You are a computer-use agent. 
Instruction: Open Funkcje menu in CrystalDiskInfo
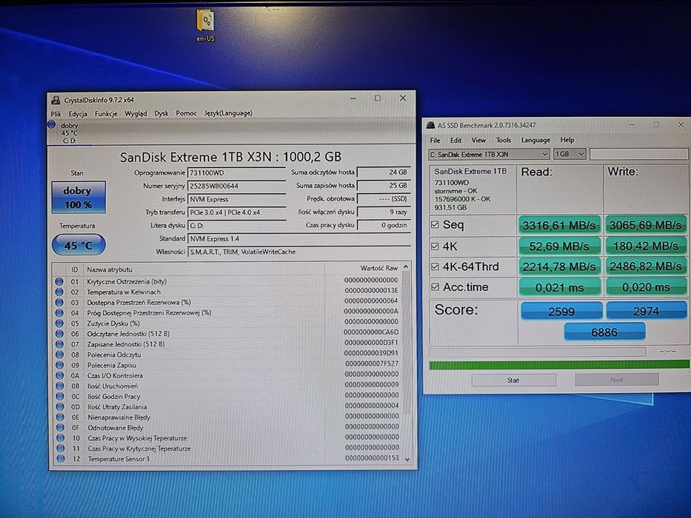pos(106,114)
